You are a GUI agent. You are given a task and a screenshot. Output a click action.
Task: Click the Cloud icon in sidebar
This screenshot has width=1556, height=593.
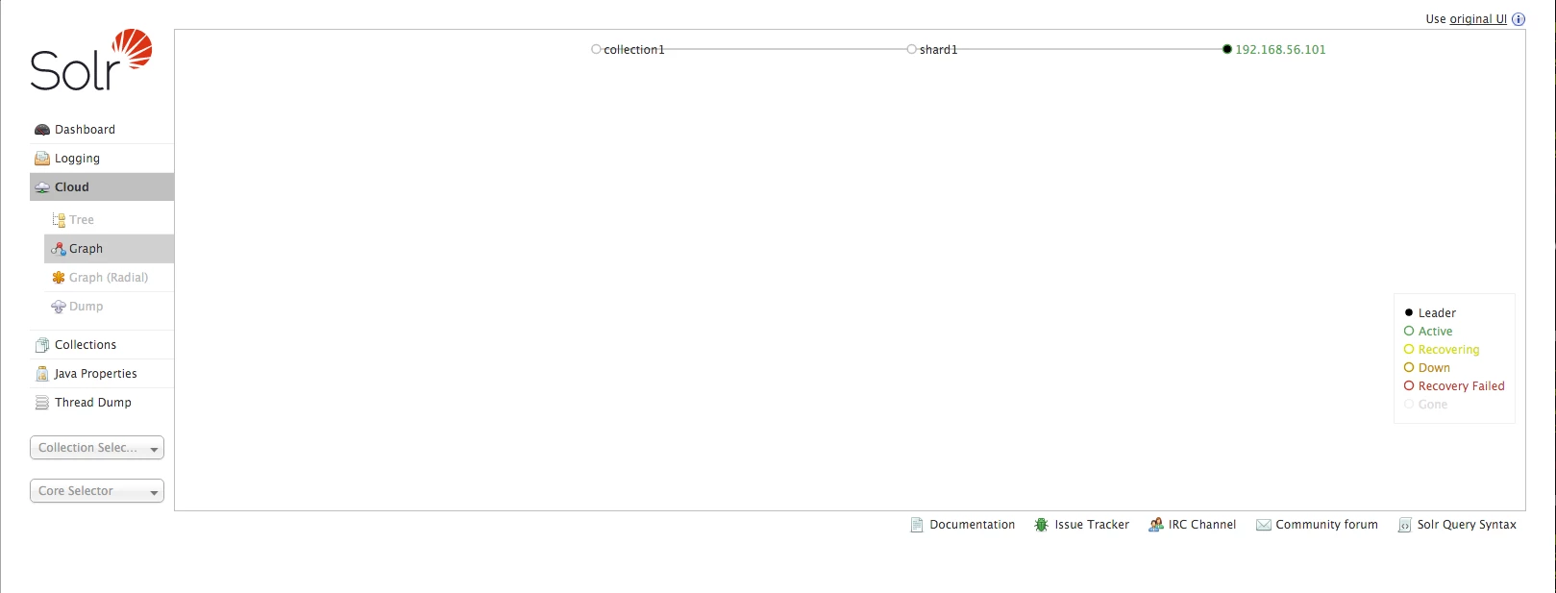click(42, 187)
